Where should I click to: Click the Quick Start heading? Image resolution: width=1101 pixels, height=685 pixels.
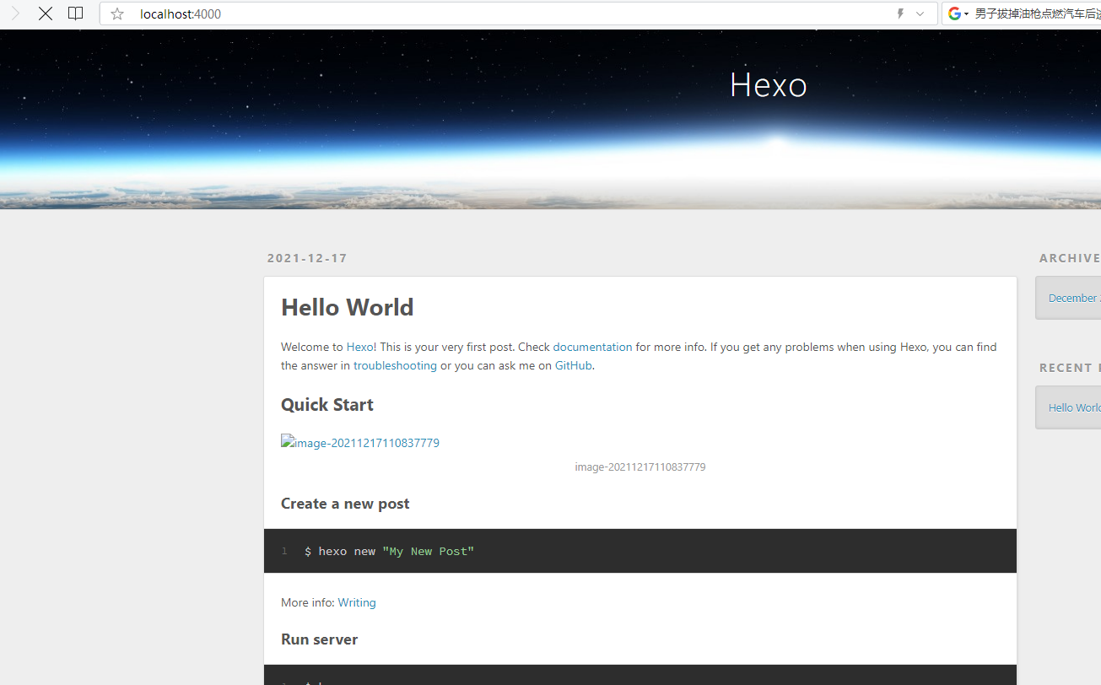[327, 405]
